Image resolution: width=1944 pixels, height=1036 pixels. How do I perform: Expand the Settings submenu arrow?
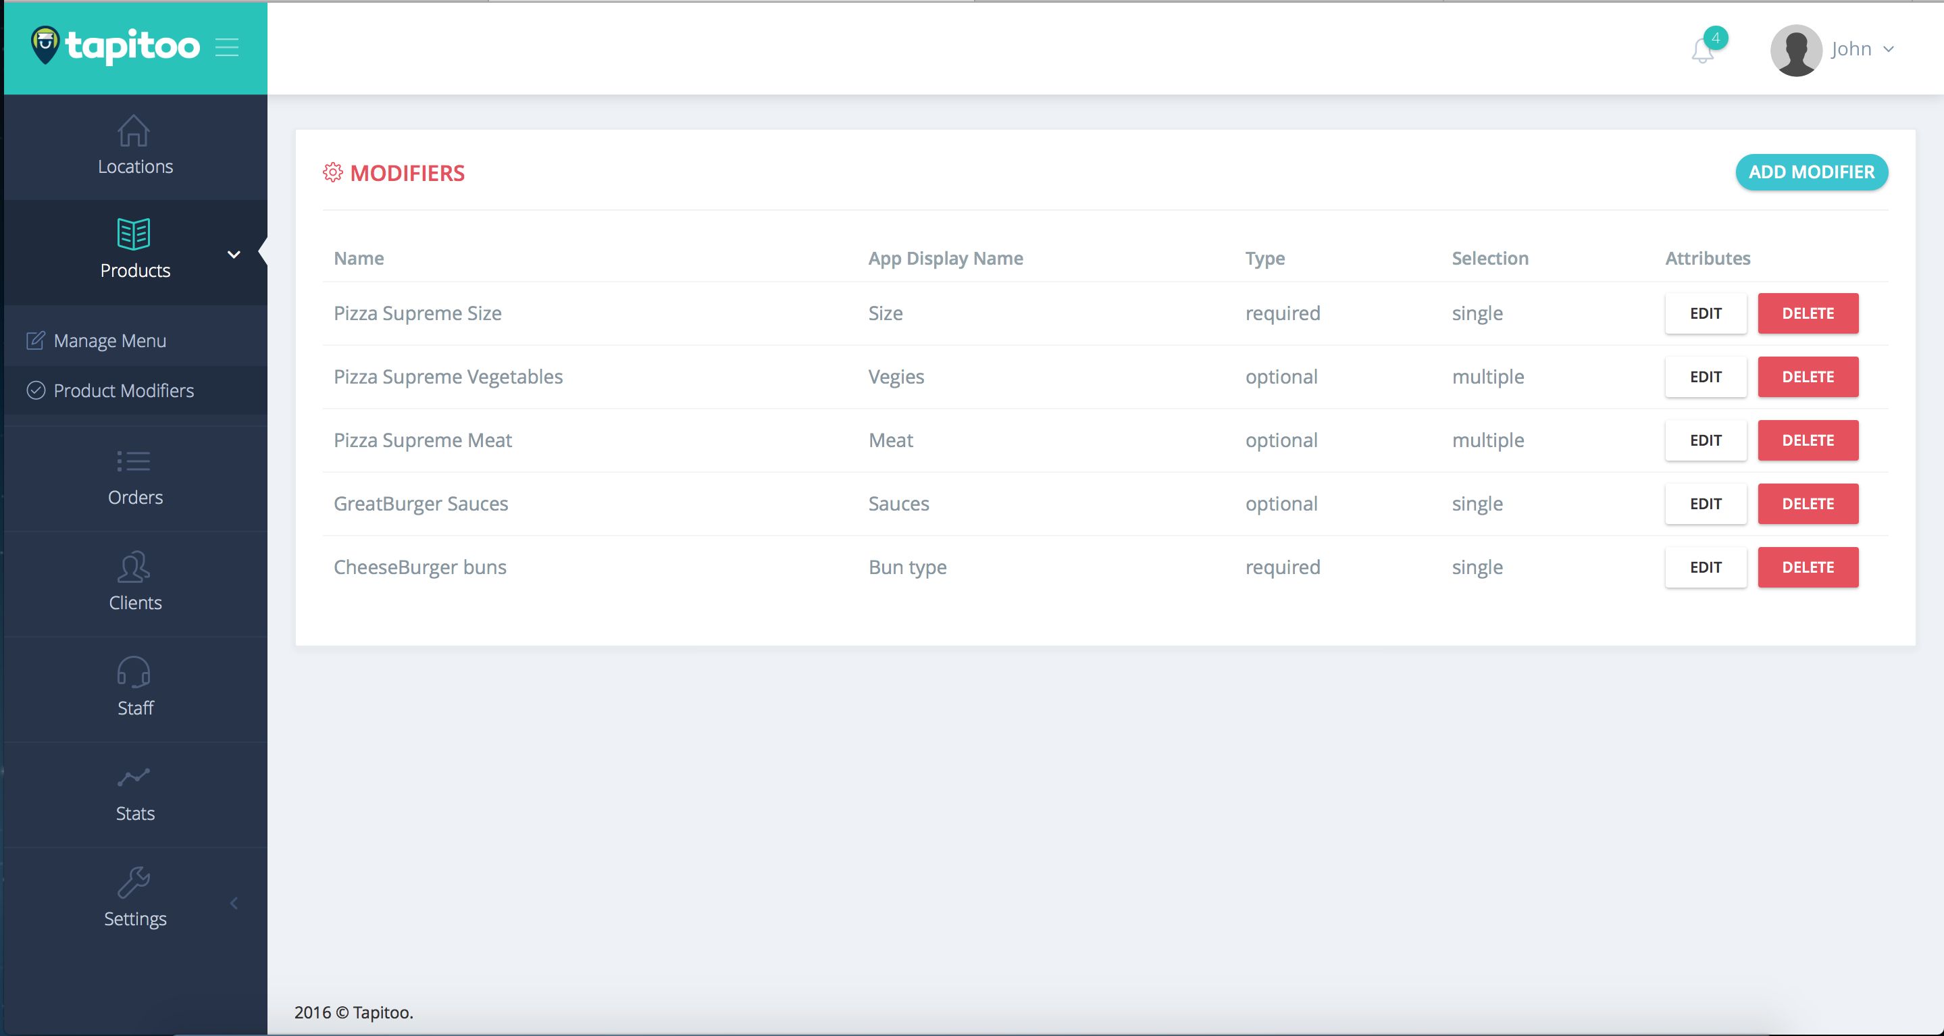click(234, 903)
